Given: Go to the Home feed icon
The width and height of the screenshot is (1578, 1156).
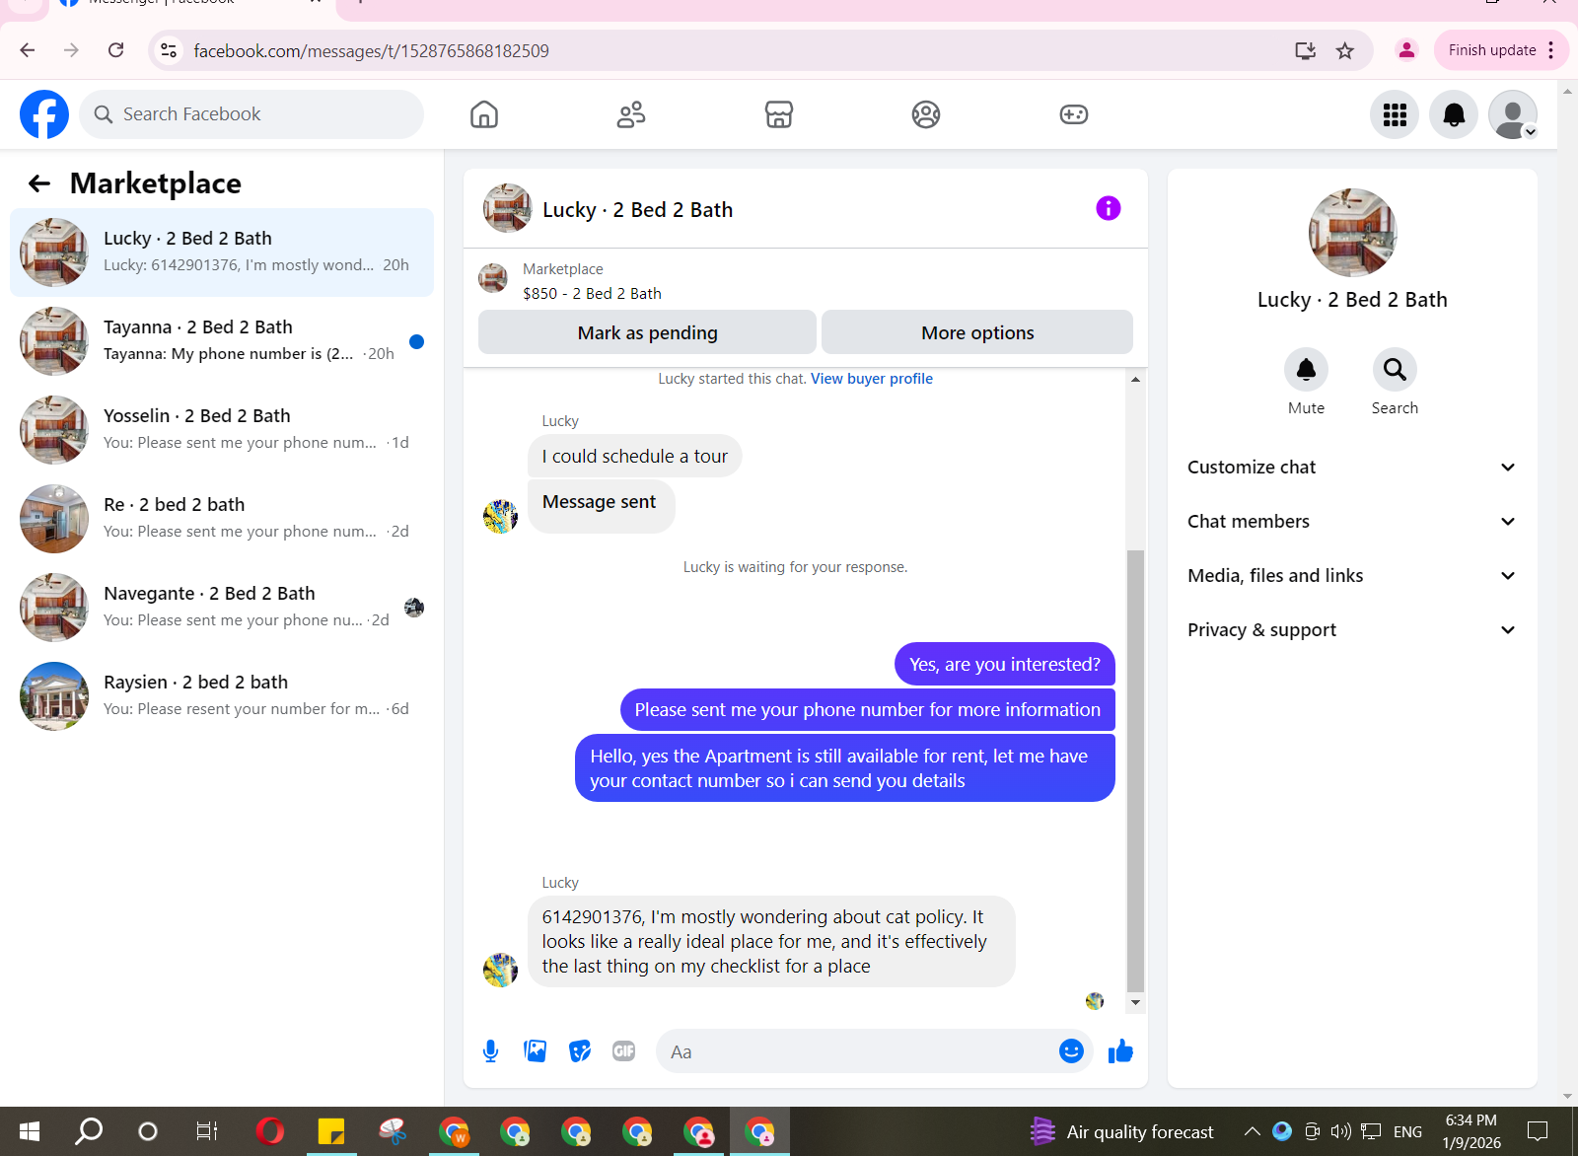Looking at the screenshot, I should (x=484, y=114).
